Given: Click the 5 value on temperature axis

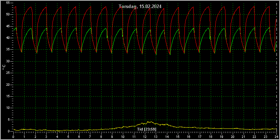Looking at the screenshot, I should [8, 120].
